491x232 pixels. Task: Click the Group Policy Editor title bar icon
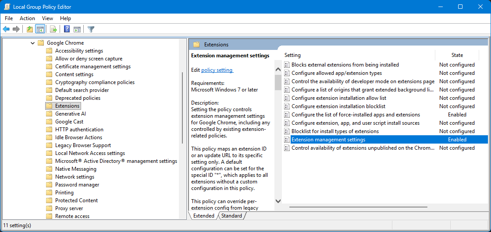(x=7, y=7)
